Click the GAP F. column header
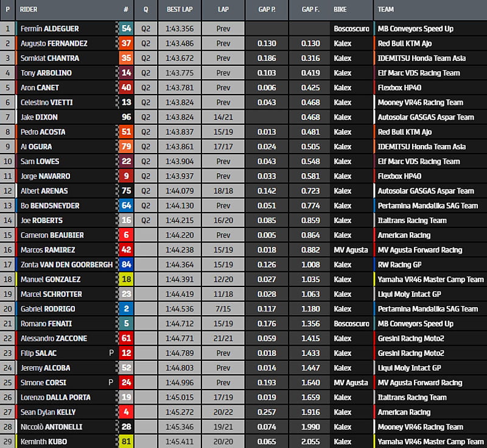 310,10
